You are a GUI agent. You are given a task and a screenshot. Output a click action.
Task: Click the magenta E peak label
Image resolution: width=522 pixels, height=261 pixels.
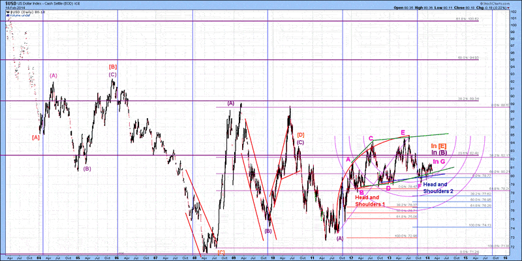[x=403, y=132]
